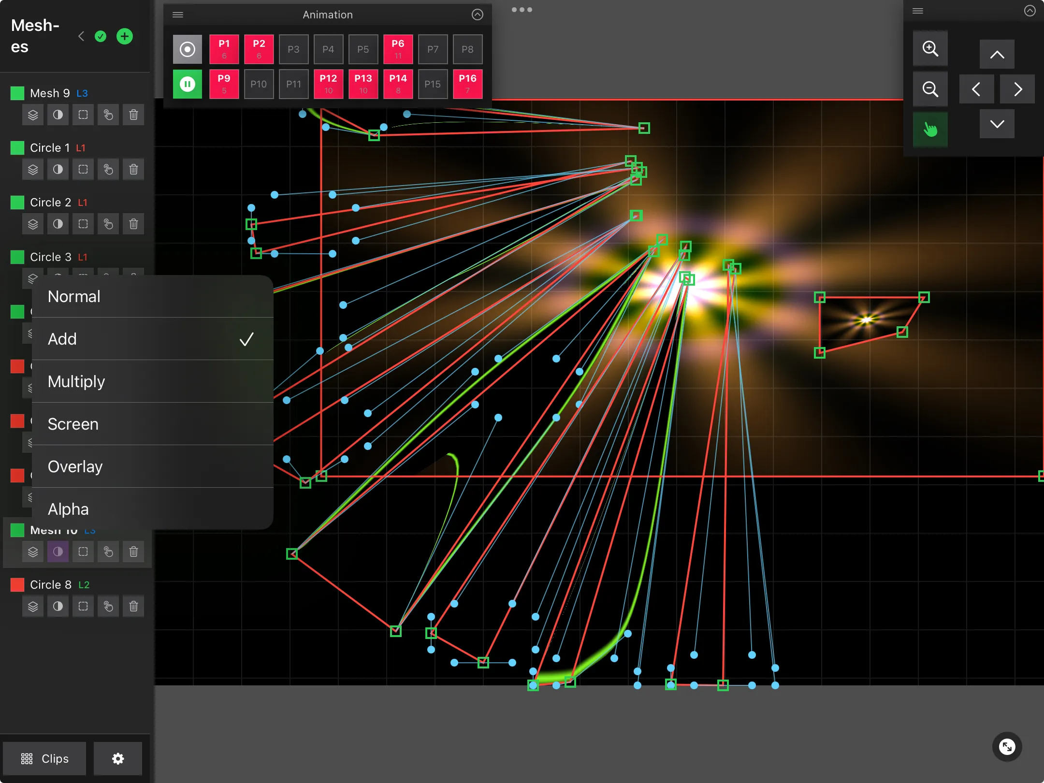
Task: Select animation preset P12
Action: click(329, 84)
